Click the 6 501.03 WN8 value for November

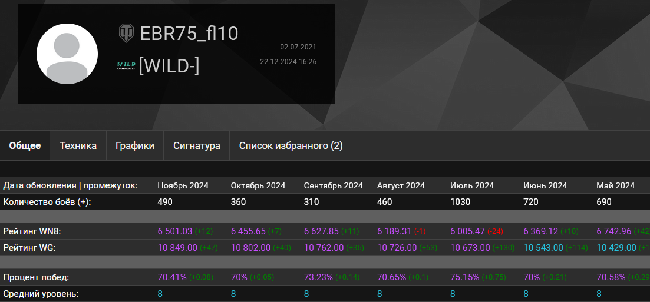(x=175, y=231)
